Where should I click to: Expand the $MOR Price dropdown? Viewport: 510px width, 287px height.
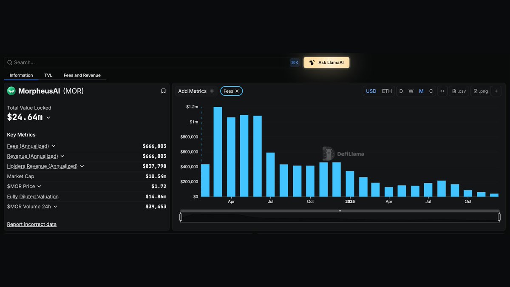coord(39,186)
